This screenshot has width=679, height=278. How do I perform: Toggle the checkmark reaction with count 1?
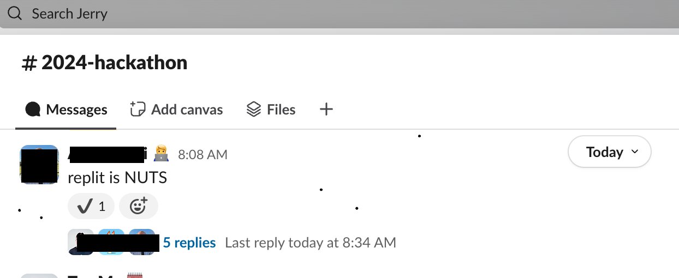click(91, 207)
